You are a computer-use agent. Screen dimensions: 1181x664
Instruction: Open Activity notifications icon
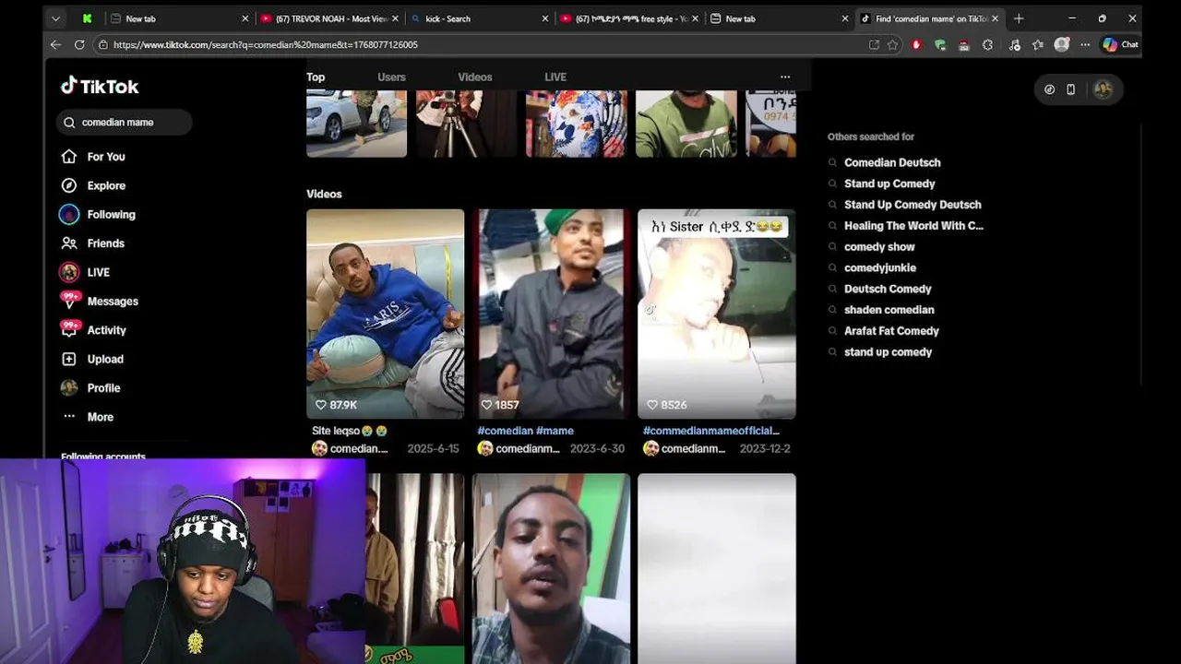(70, 329)
